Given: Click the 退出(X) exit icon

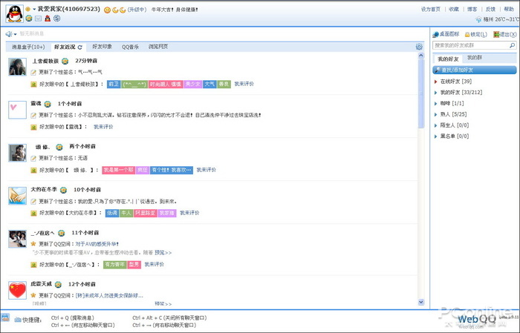Looking at the screenshot, I should click(496, 34).
